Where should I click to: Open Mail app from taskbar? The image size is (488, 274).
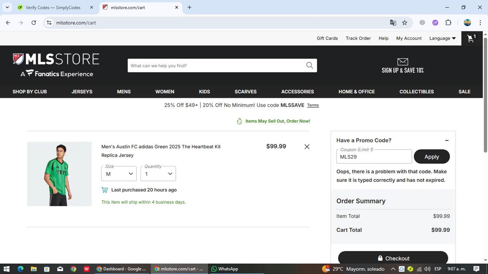coord(60,269)
